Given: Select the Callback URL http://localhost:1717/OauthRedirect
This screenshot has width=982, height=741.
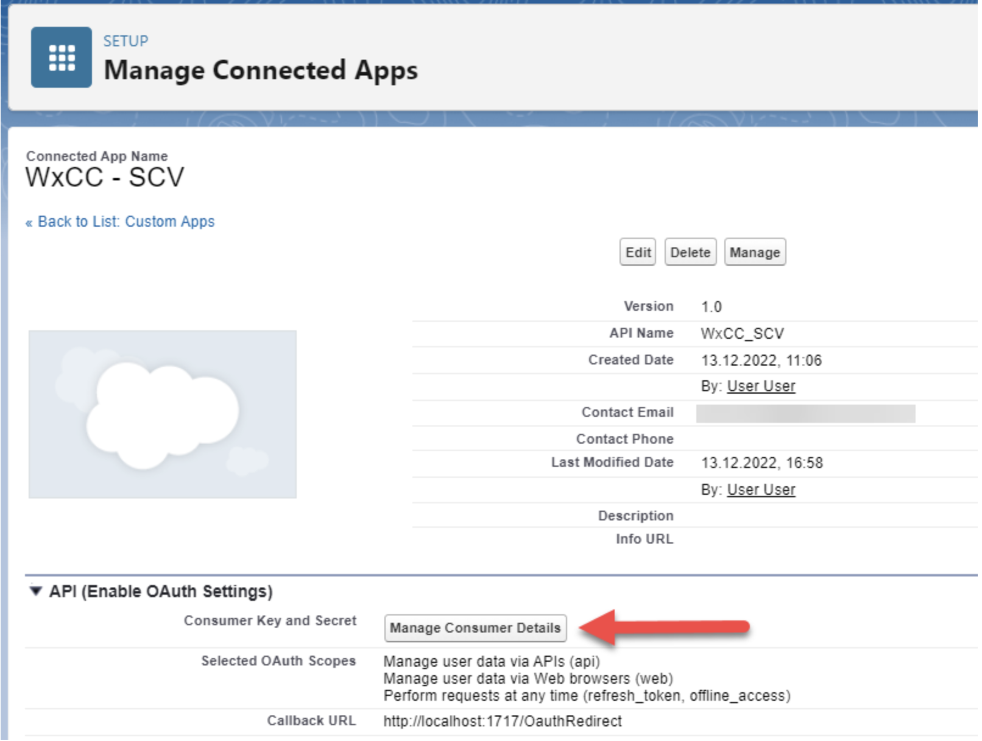Looking at the screenshot, I should pyautogui.click(x=503, y=721).
